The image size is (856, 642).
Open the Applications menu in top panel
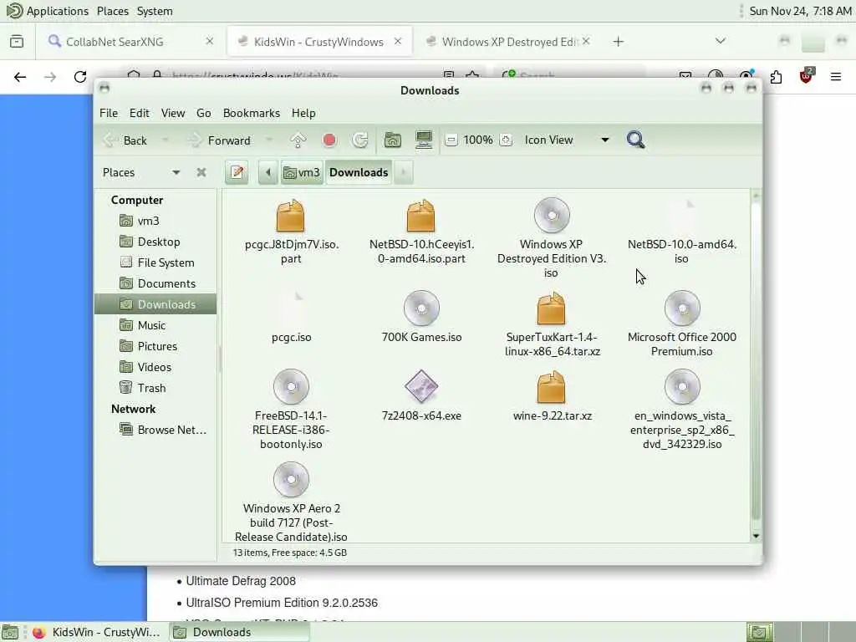tap(48, 11)
